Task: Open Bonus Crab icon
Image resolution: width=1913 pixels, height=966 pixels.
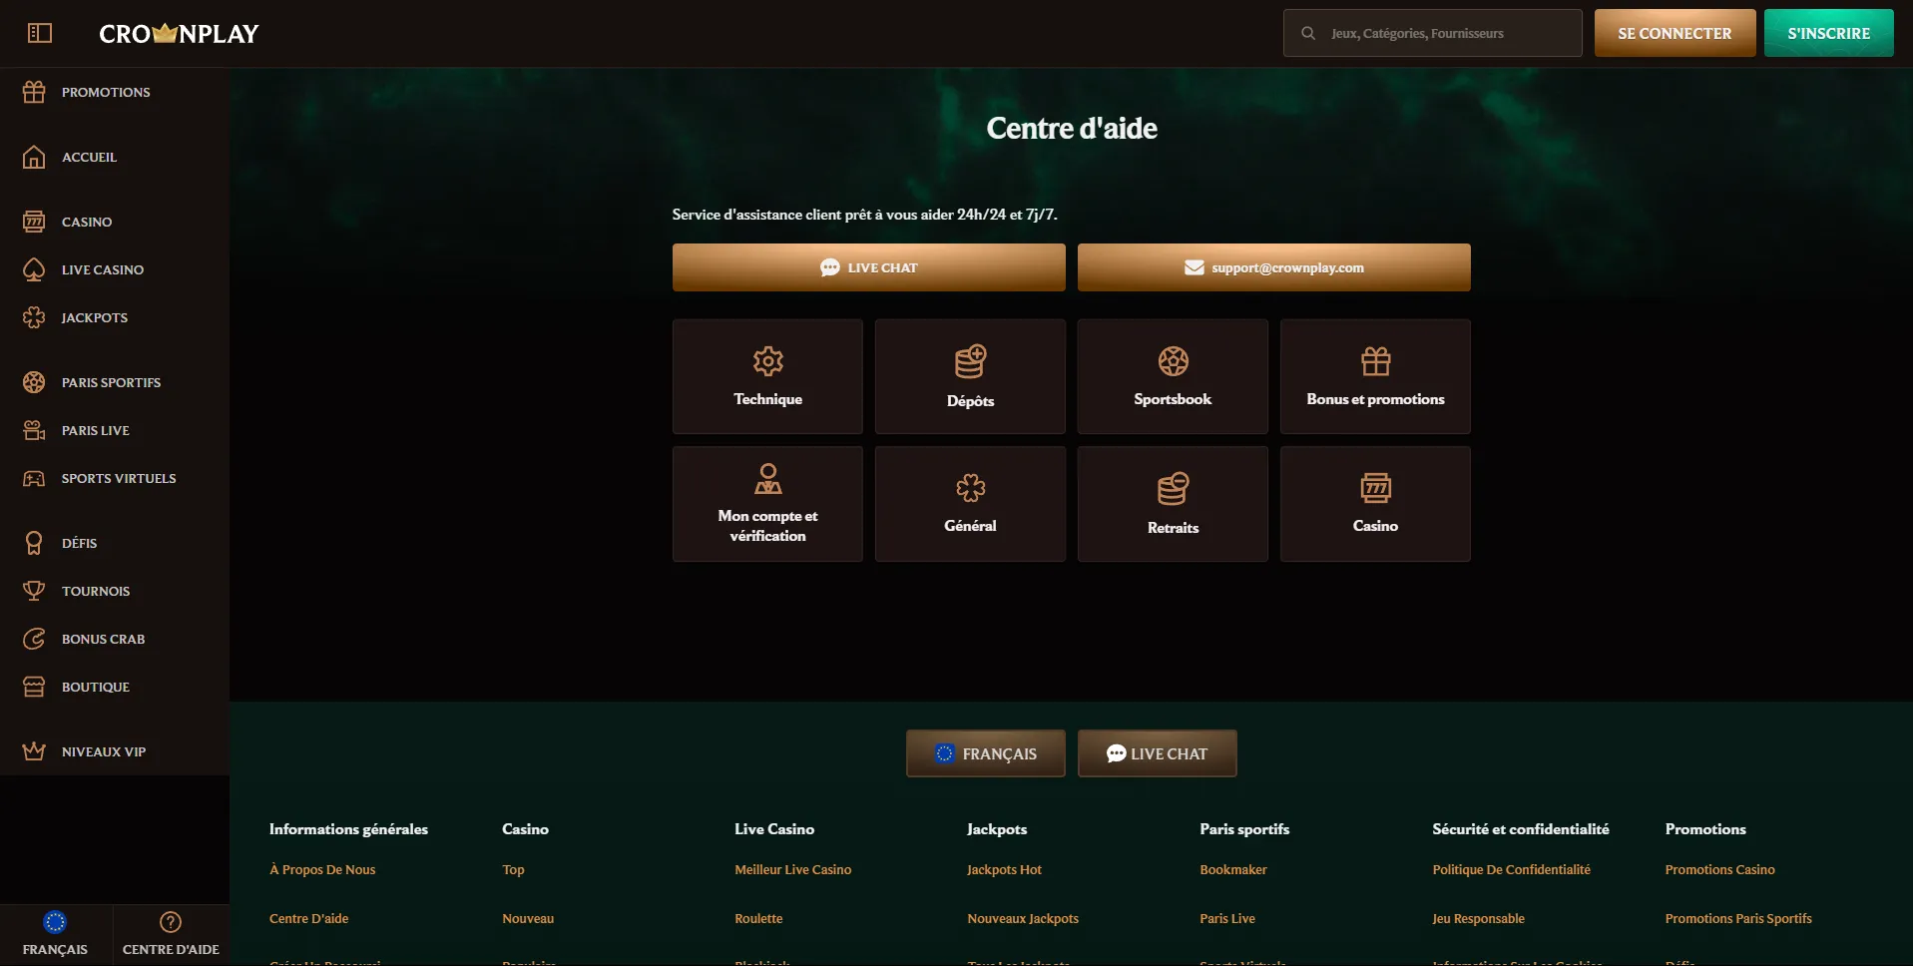Action: click(x=34, y=639)
